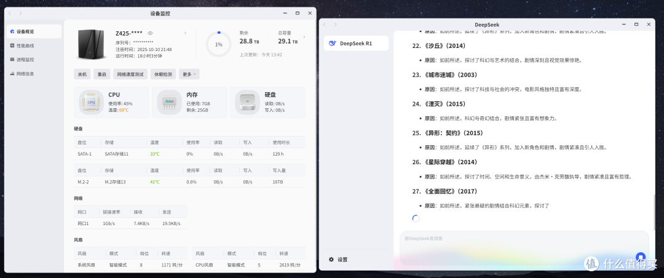664x278 pixels.
Task: Select 网络信息 in the sidebar
Action: click(x=34, y=73)
